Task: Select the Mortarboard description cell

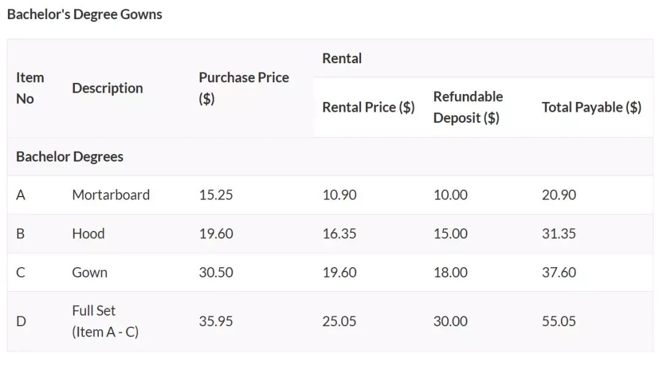Action: (x=110, y=195)
